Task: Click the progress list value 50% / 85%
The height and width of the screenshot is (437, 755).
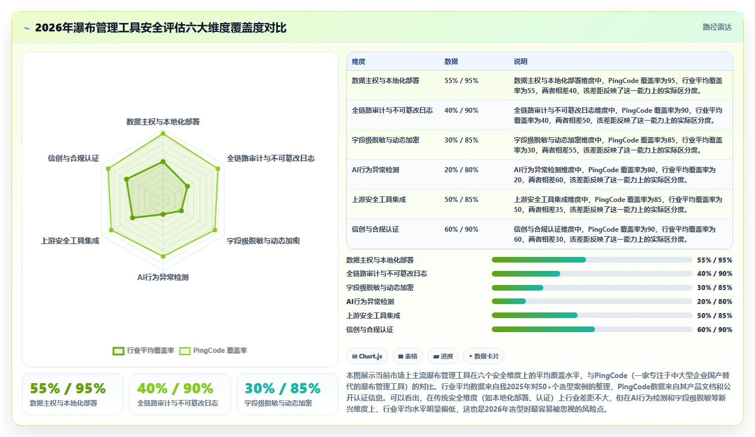Action: pyautogui.click(x=715, y=316)
